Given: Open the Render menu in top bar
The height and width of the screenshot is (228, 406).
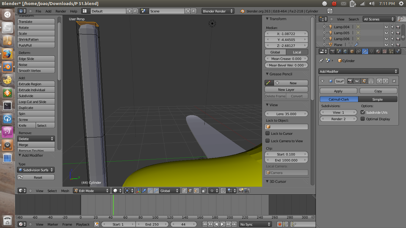Looking at the screenshot, I should click(x=61, y=11).
